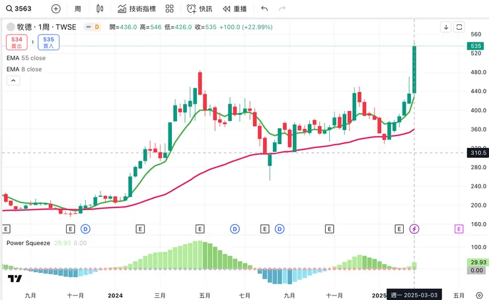Viewport: 489px width, 300px height.
Task: Click the 560 price axis label
Action: pos(476,34)
